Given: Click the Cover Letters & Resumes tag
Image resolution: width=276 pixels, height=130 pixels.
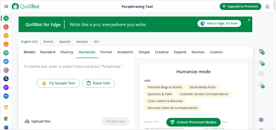Looking at the screenshot, I should pos(165,101).
